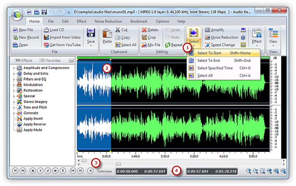Create a New File
296x186 pixels.
point(23,30)
